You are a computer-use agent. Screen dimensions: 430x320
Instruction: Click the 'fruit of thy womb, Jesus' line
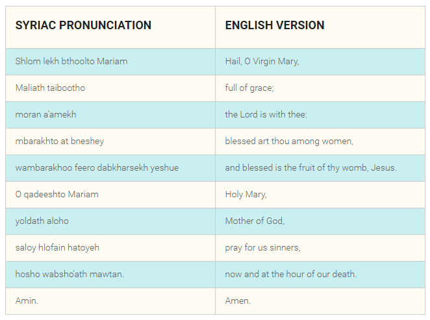tap(310, 167)
